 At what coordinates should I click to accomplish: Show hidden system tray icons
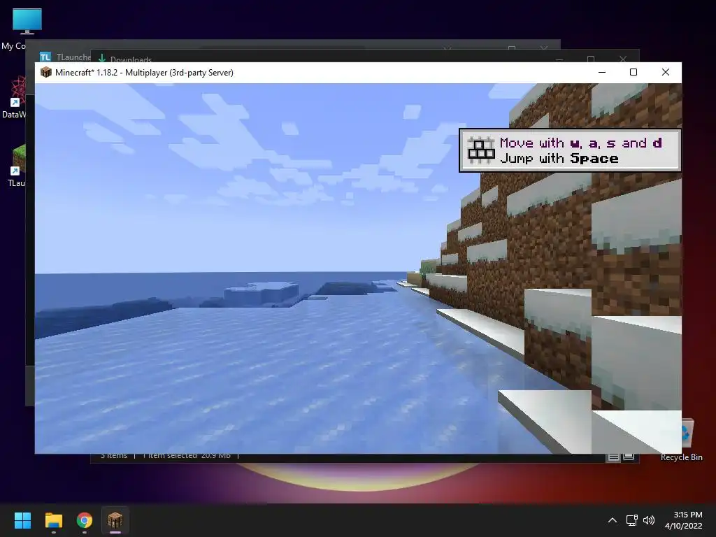coord(613,520)
